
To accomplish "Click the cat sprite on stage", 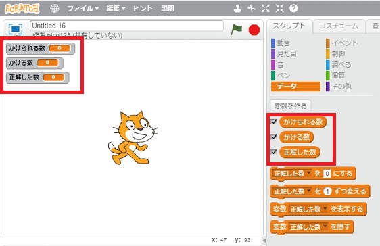I will point(133,137).
